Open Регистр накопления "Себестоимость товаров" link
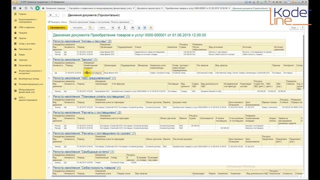320x180 pixels. pyautogui.click(x=86, y=167)
